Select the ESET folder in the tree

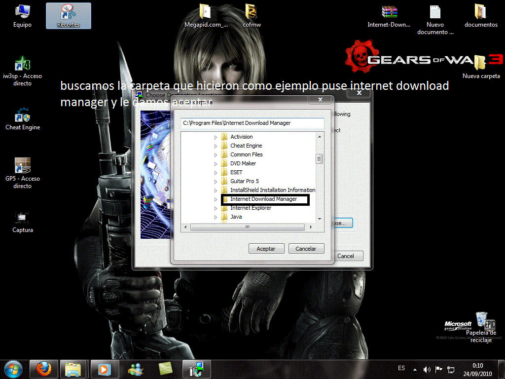[x=236, y=172]
